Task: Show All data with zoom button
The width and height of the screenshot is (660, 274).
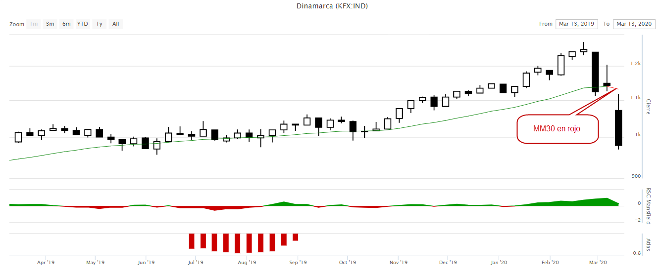Action: (115, 24)
